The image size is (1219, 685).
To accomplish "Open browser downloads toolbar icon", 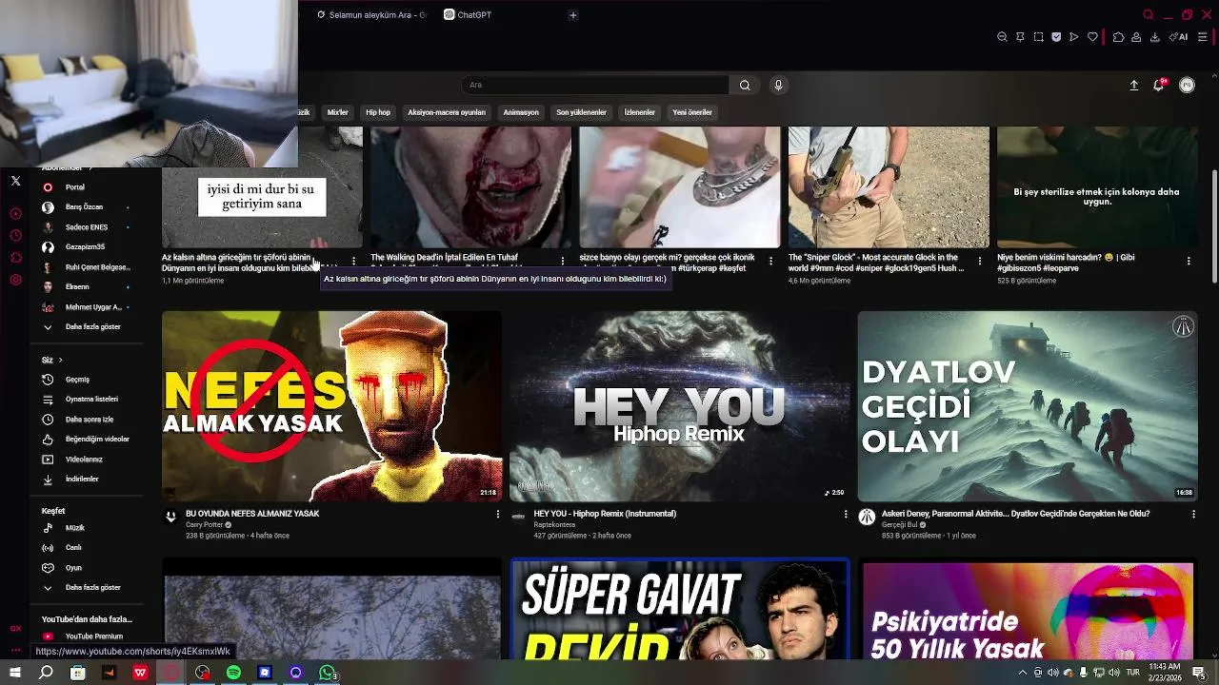I will 1155,37.
